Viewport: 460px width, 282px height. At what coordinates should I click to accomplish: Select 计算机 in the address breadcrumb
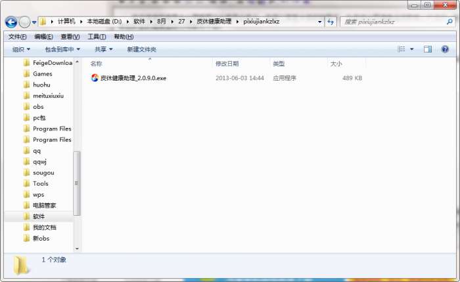pyautogui.click(x=66, y=22)
